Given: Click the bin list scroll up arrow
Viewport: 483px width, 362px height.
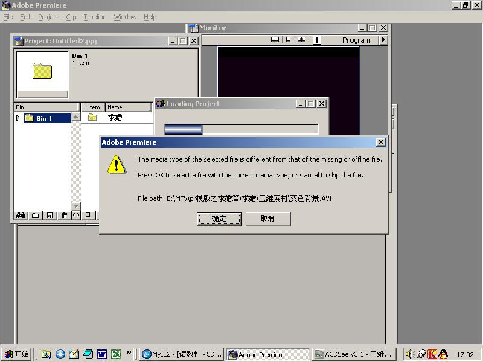Looking at the screenshot, I should [76, 116].
